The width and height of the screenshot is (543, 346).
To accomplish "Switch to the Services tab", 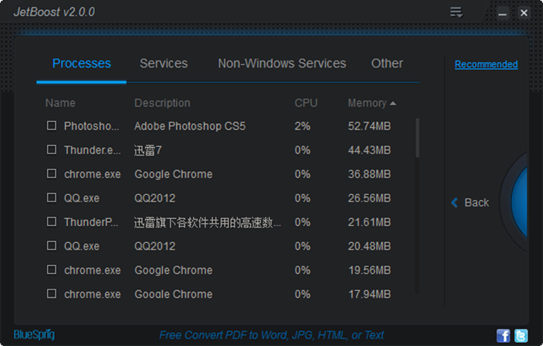I will point(163,63).
